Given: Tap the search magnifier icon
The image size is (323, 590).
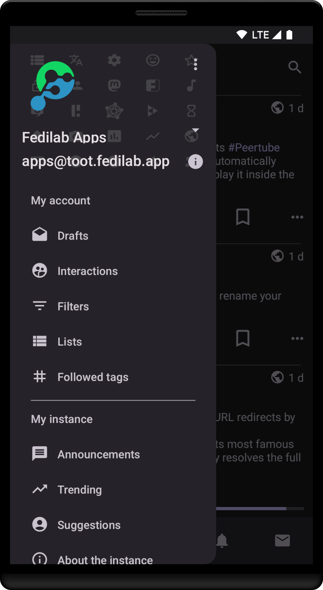Looking at the screenshot, I should coord(295,67).
